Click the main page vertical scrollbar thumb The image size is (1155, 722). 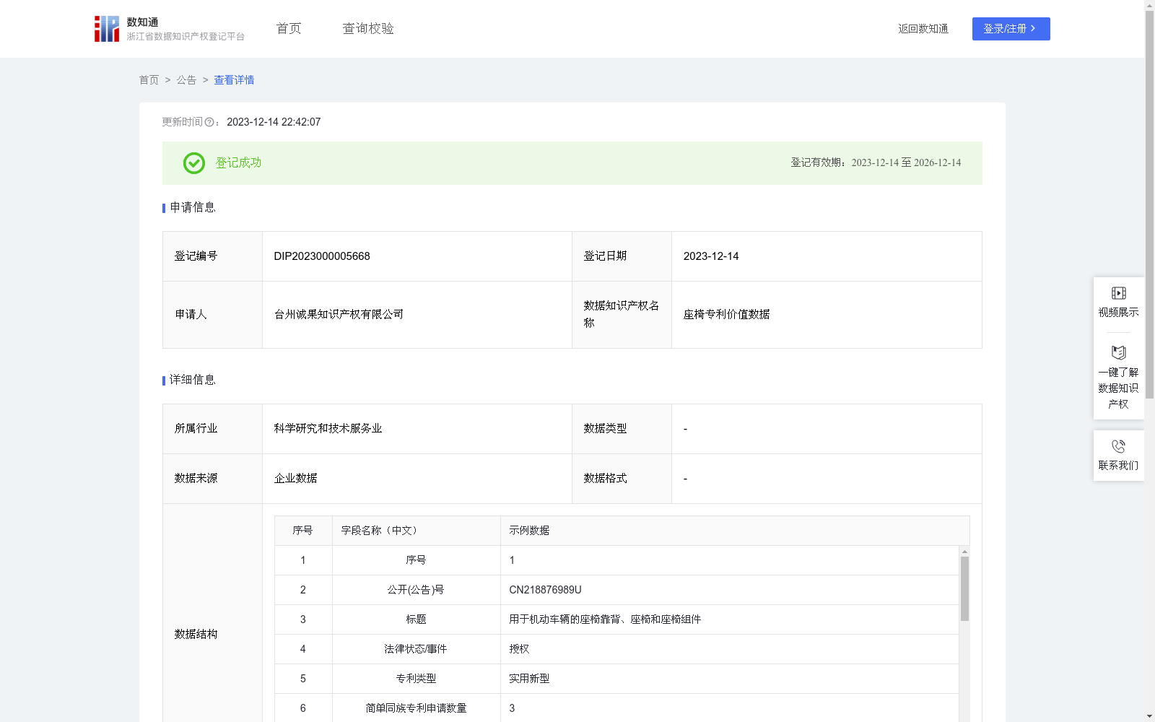point(1149,204)
